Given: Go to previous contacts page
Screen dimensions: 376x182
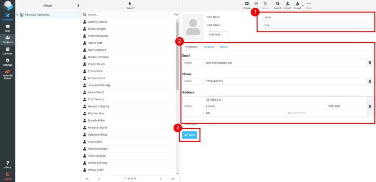Looking at the screenshot, I should 99,179.
